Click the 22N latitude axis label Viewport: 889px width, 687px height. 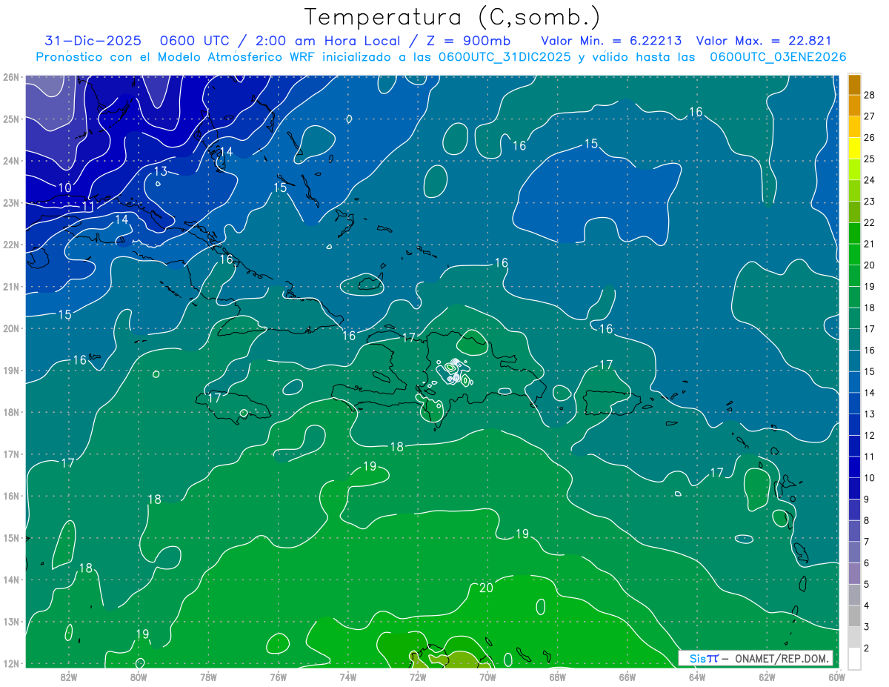pyautogui.click(x=10, y=245)
